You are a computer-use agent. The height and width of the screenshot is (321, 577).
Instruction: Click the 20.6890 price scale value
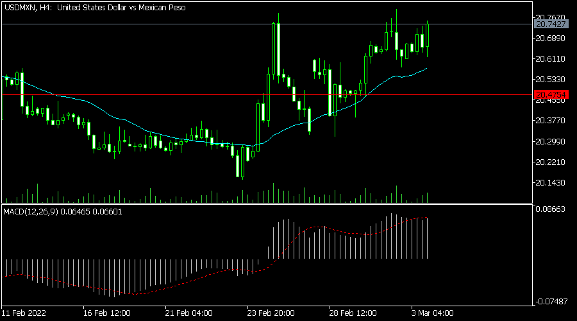(x=550, y=39)
